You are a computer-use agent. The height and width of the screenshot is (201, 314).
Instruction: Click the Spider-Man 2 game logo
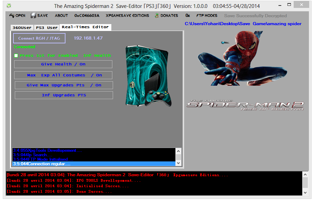click(x=245, y=104)
